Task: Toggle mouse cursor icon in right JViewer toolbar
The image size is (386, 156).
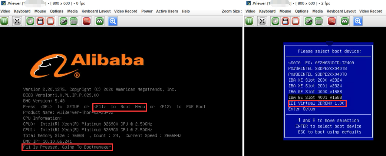Action: (309, 21)
